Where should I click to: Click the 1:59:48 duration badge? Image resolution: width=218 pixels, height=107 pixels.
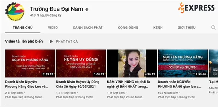click(x=201, y=74)
